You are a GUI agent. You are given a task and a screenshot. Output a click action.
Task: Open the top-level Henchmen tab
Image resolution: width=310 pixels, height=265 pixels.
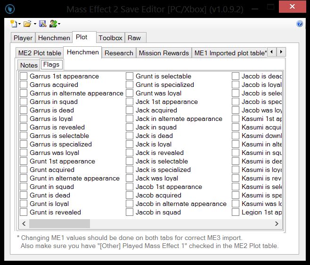(x=54, y=38)
